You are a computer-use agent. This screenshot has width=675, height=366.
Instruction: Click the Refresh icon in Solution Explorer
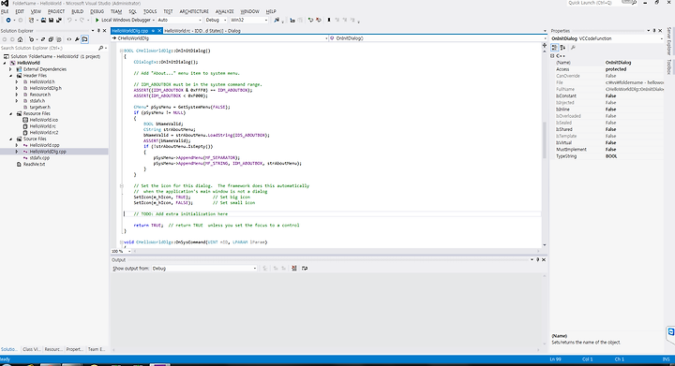coord(43,39)
